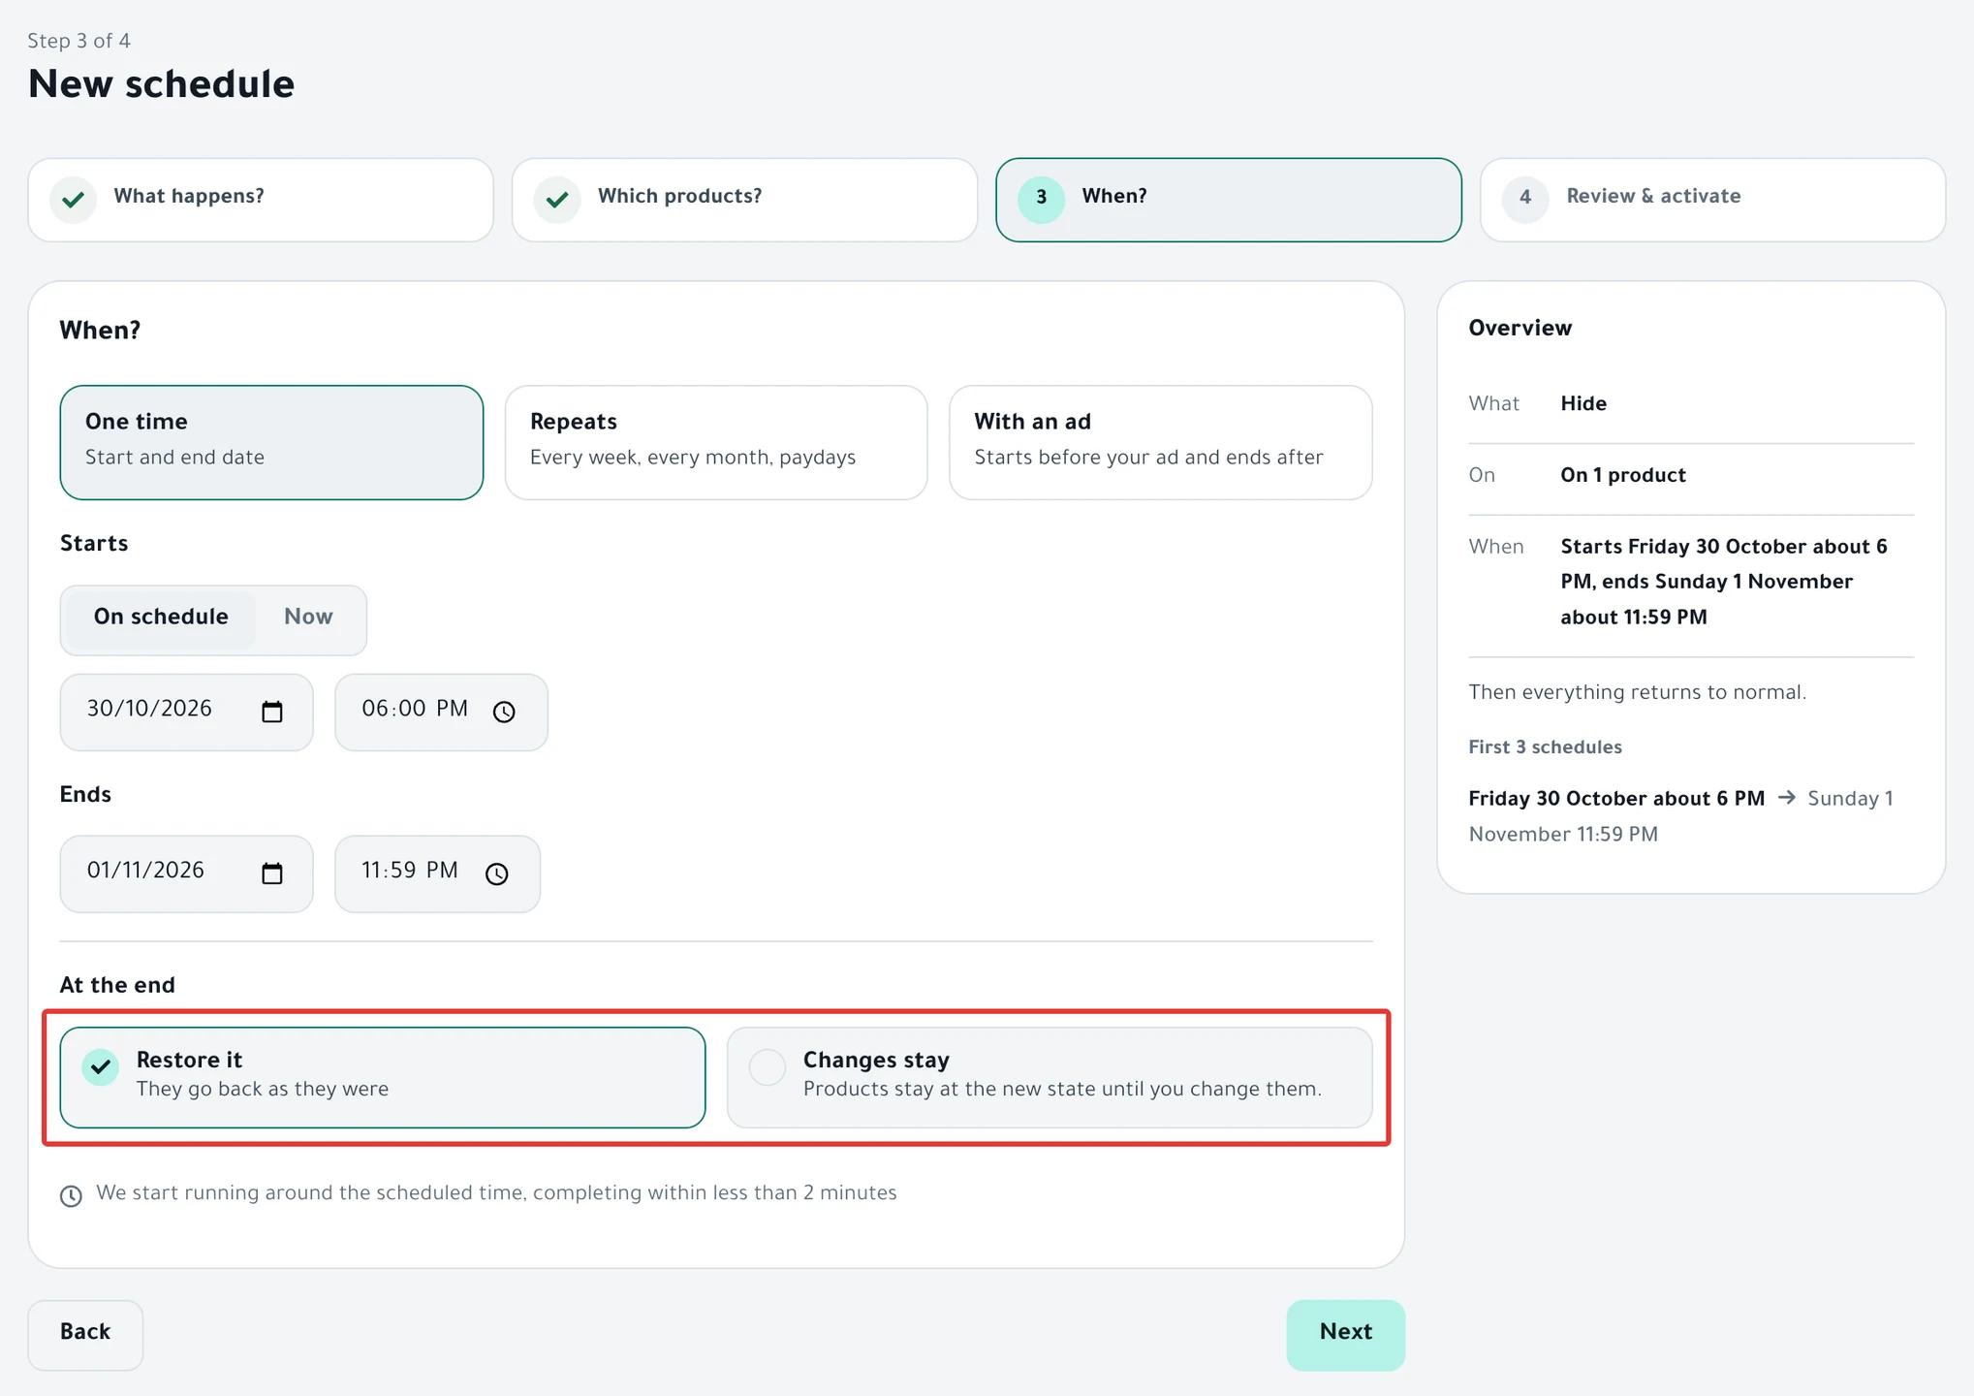This screenshot has width=1974, height=1396.
Task: Click the Next button
Action: point(1345,1334)
